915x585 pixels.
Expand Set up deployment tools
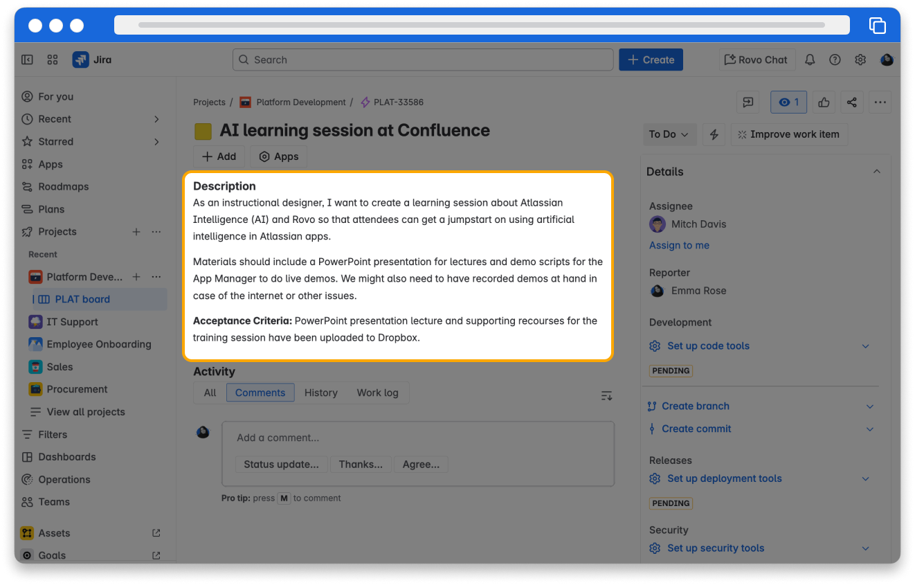pos(865,479)
